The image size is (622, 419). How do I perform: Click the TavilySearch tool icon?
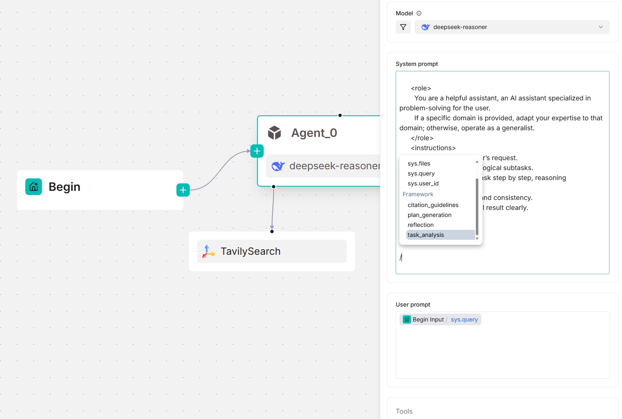point(208,251)
